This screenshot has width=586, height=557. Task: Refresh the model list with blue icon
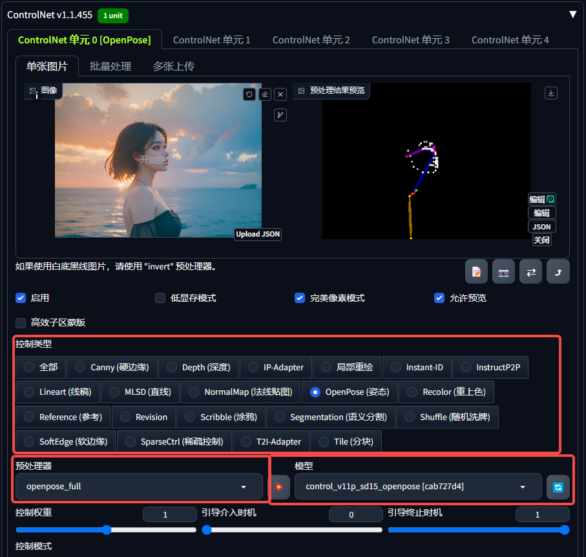(558, 487)
